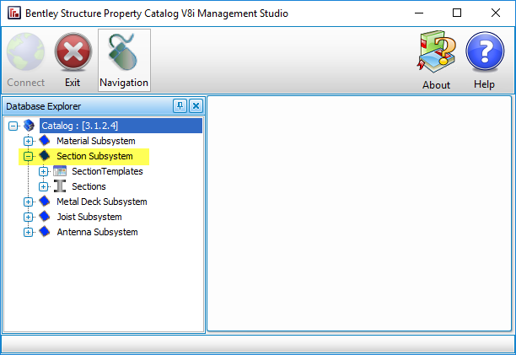Click Metal Deck Subsystem diamond icon
The image size is (516, 355).
point(45,201)
